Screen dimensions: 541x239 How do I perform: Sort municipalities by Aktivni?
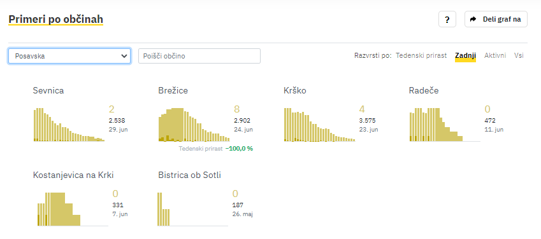pos(495,55)
